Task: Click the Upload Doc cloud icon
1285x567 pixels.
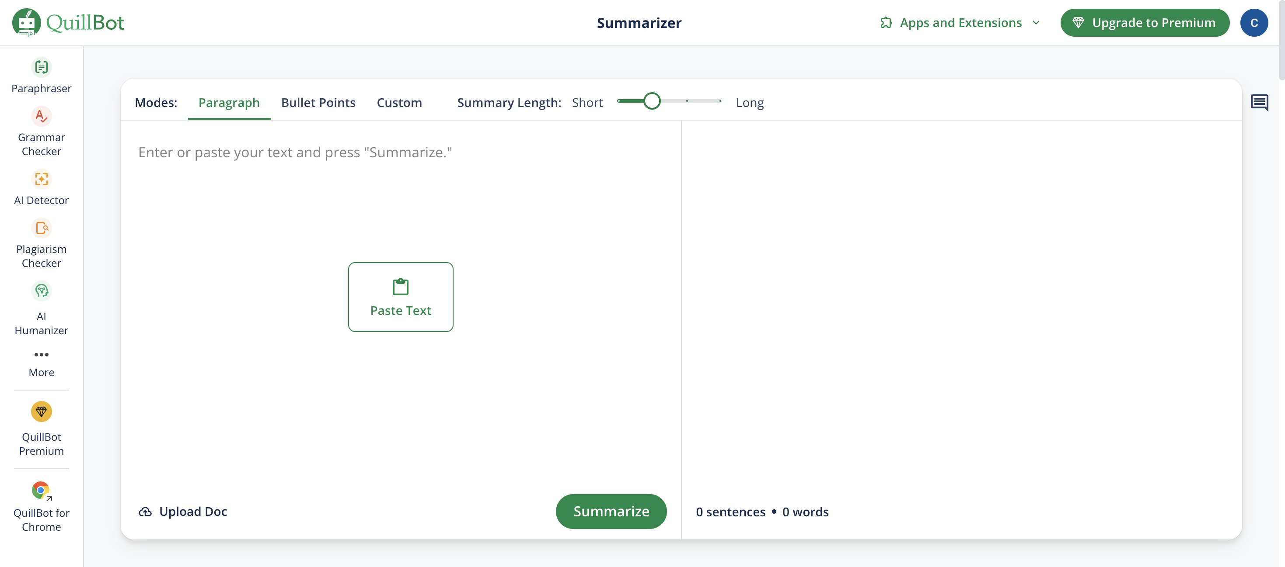Action: pyautogui.click(x=145, y=512)
